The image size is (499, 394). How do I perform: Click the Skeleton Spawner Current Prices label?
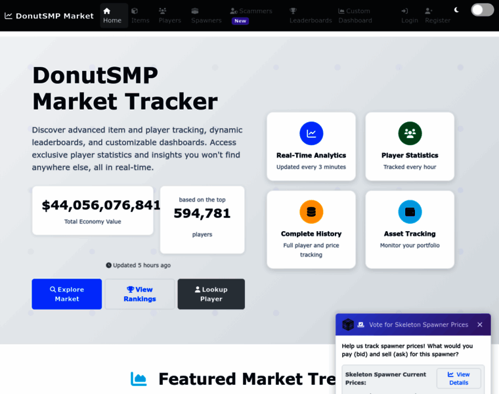(x=385, y=378)
